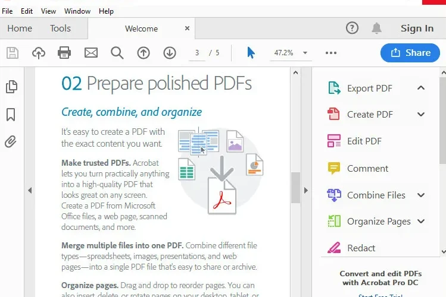
Task: Show Attachments paperclip panel
Action: tap(11, 141)
